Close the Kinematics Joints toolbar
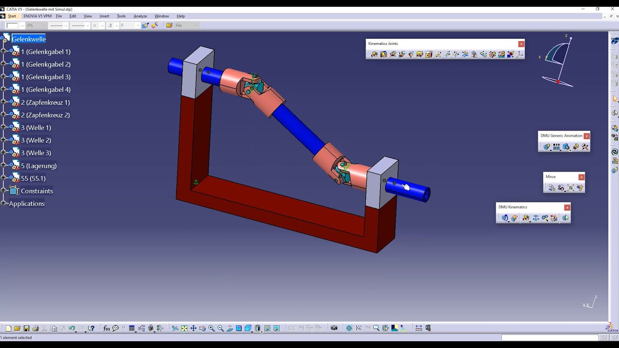Image resolution: width=619 pixels, height=348 pixels. click(521, 43)
